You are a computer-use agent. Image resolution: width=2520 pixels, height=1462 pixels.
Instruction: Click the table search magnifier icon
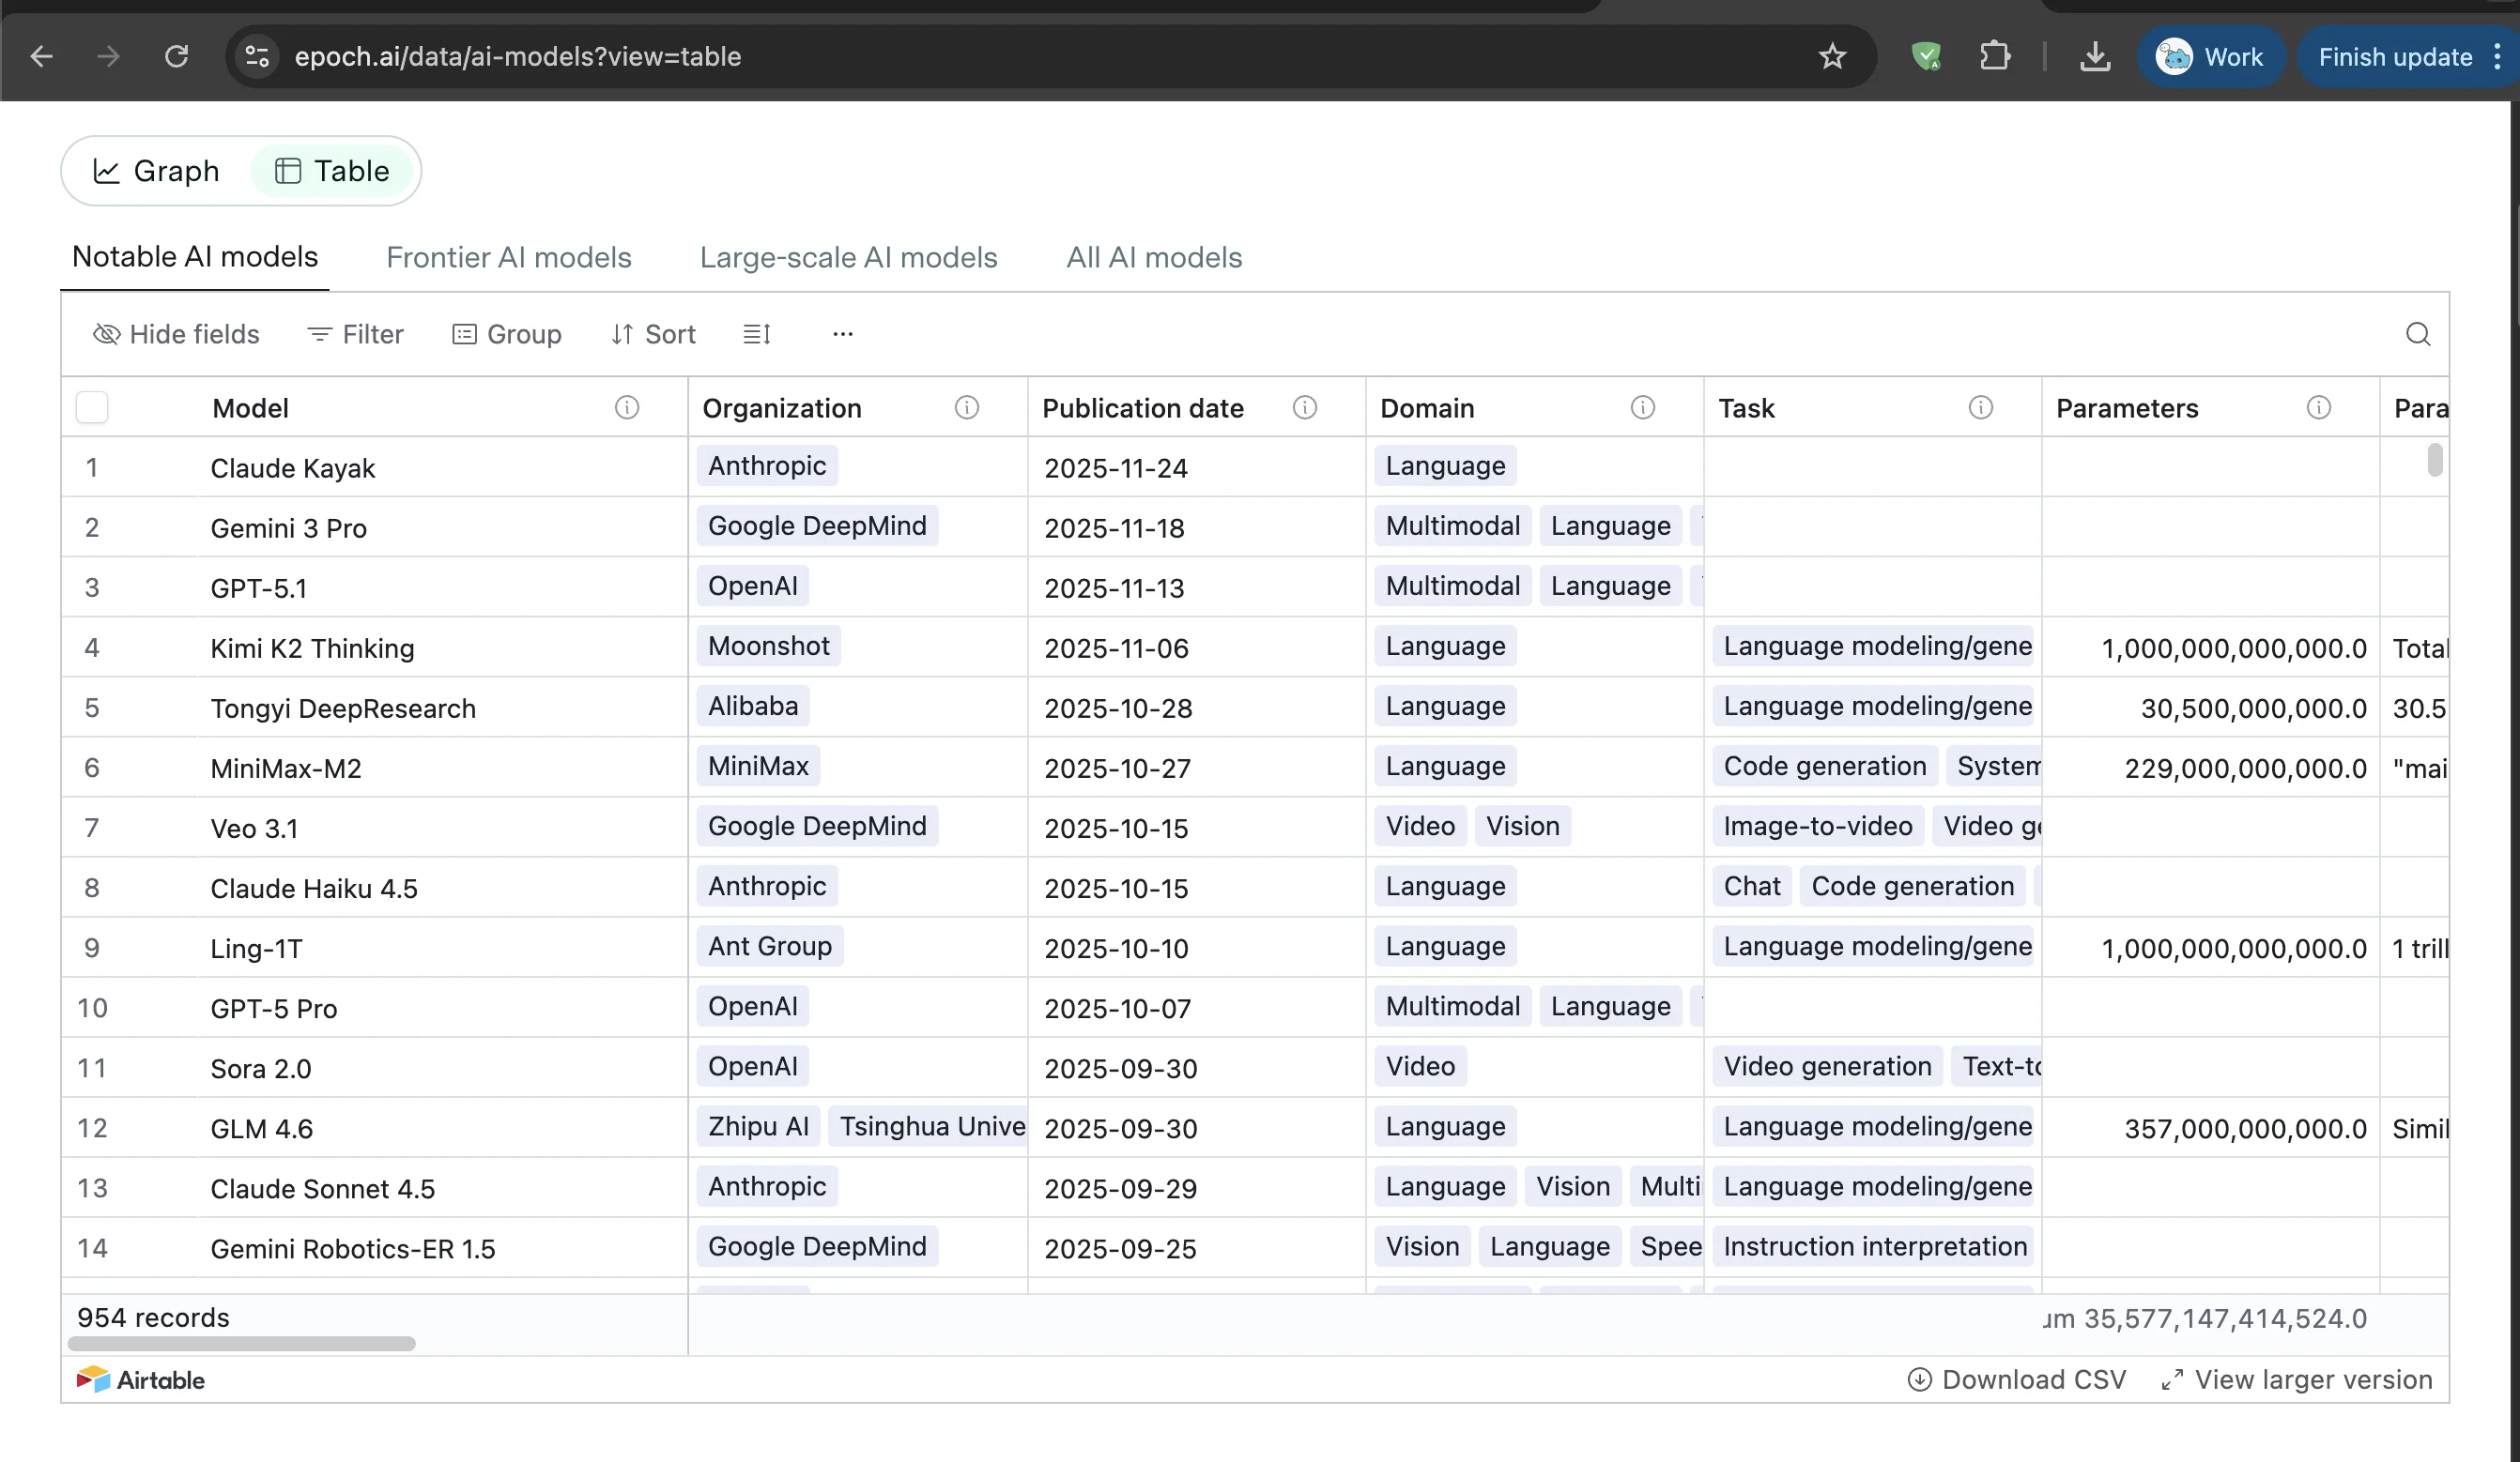(2417, 334)
